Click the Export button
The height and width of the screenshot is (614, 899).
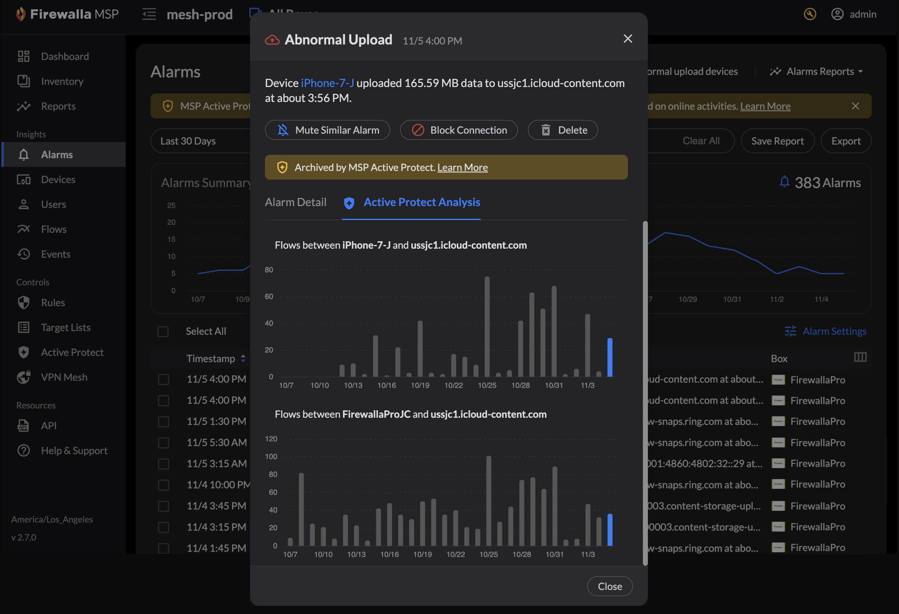(846, 141)
